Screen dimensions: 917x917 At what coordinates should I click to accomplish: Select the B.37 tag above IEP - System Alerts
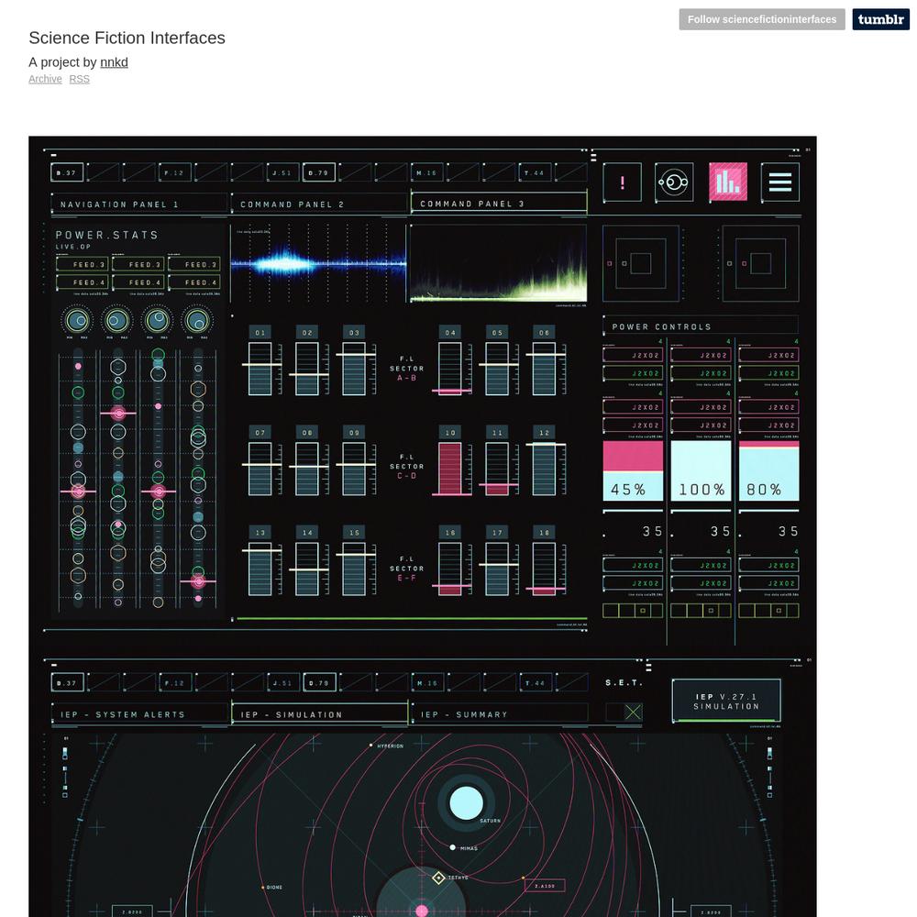(67, 682)
